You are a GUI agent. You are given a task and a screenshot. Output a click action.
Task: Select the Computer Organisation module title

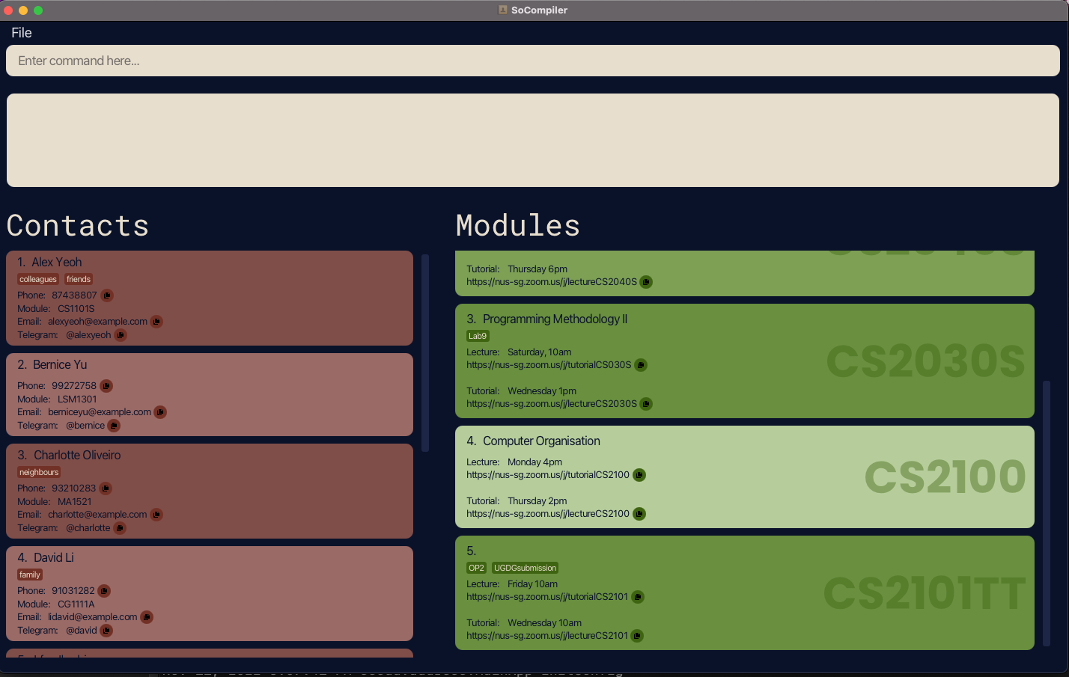click(x=542, y=441)
